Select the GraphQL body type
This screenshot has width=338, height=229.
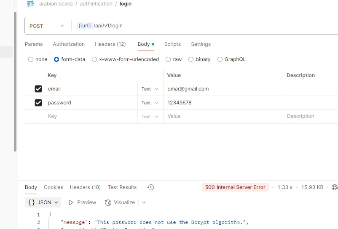pos(220,59)
